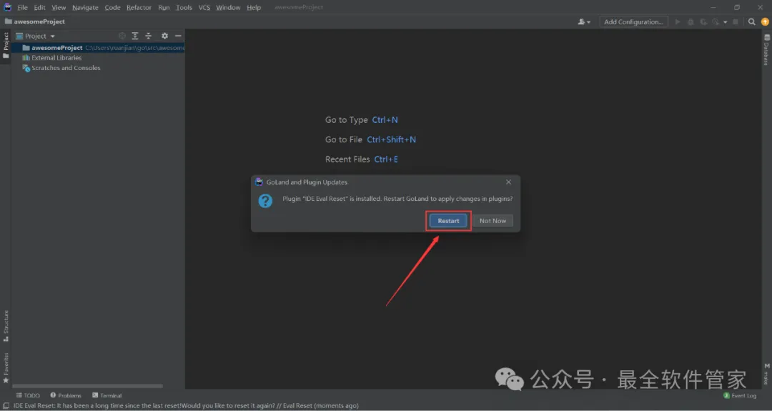Click the GoLand logo icon in title bar
The image size is (772, 411).
(7, 7)
